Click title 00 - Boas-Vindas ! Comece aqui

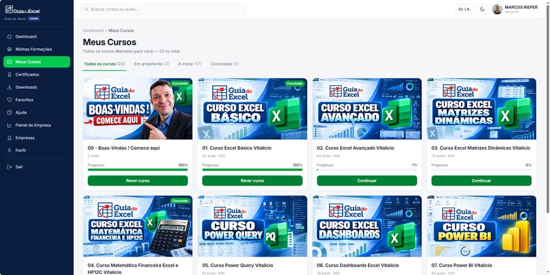(124, 148)
